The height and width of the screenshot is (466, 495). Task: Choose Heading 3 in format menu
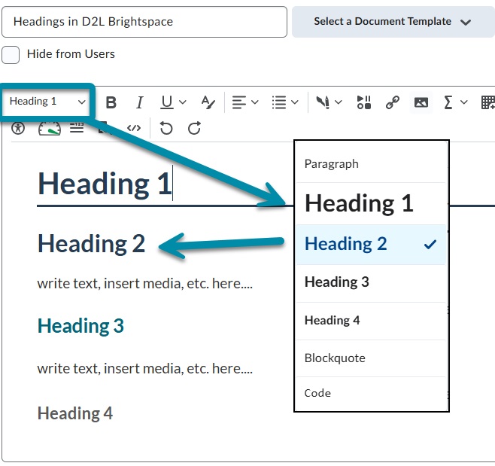click(371, 282)
